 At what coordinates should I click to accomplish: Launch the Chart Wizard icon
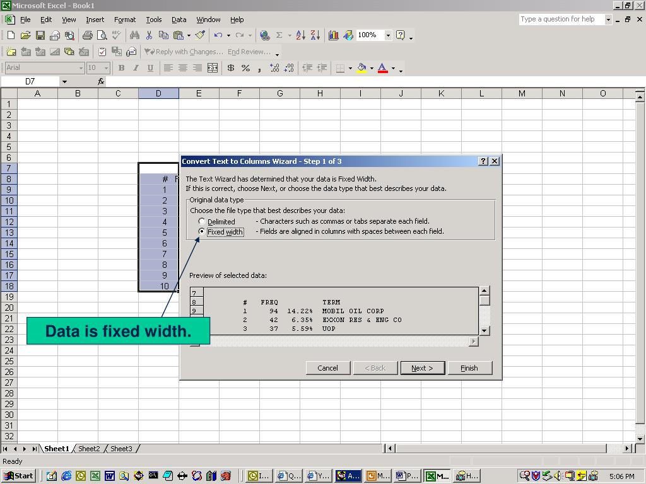click(x=333, y=35)
